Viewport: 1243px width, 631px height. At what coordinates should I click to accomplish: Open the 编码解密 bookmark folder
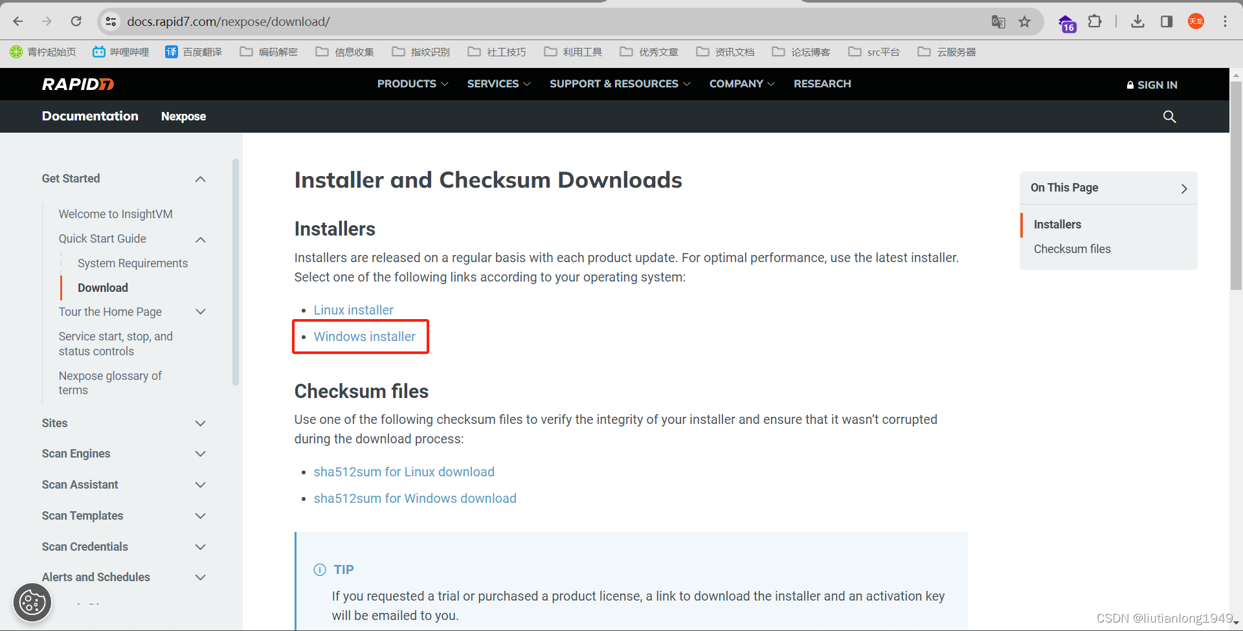coord(269,52)
